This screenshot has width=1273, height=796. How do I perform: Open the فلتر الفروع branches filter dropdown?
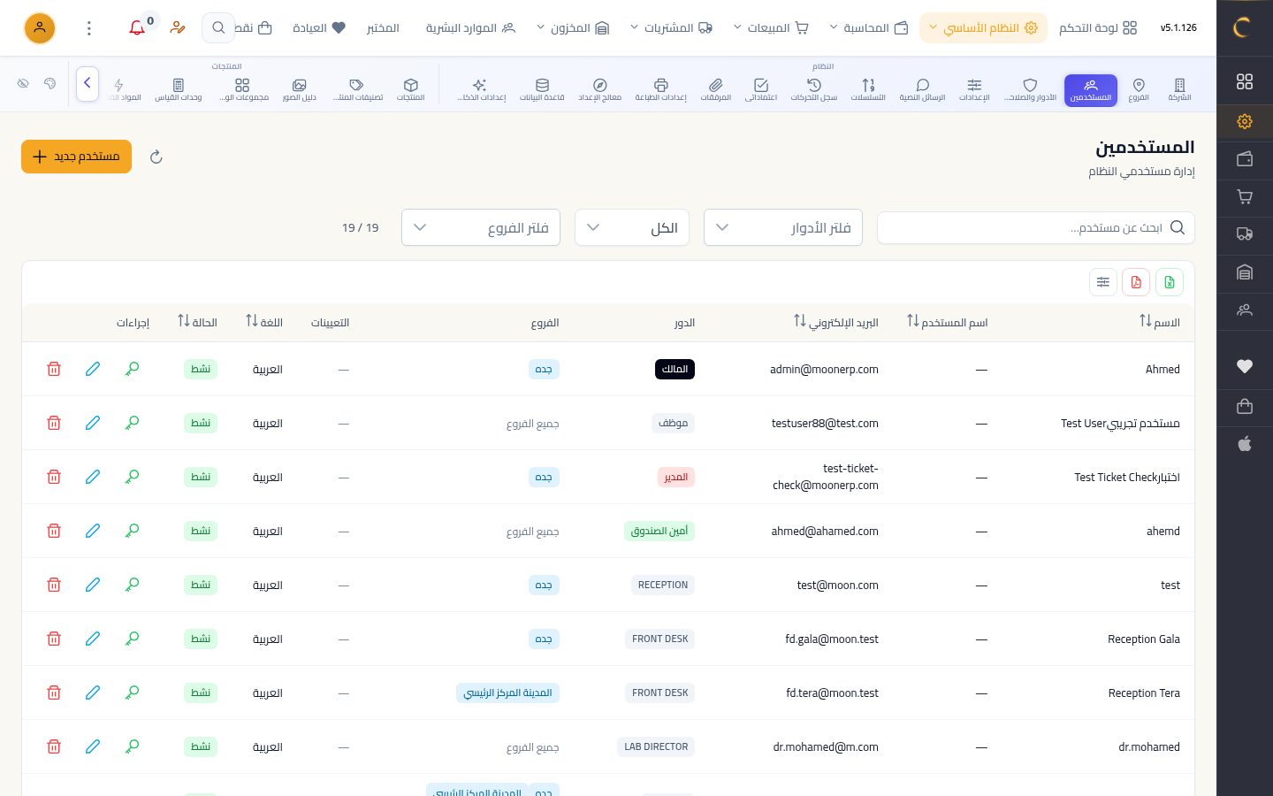[x=481, y=227]
